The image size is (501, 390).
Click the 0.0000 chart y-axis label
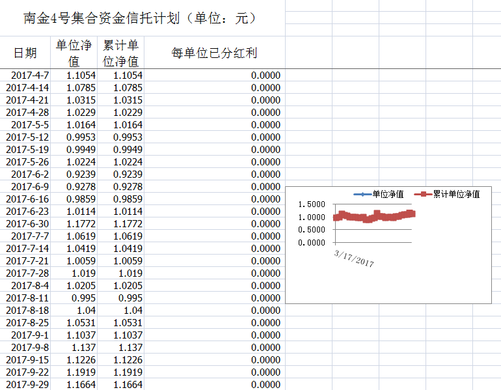click(311, 242)
